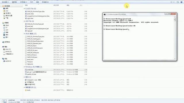
Task: Toggle the preview pane icon in toolbar
Action: tap(177, 2)
